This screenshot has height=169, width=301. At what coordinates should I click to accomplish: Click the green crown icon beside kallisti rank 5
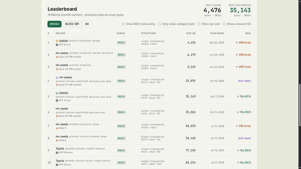(57, 93)
